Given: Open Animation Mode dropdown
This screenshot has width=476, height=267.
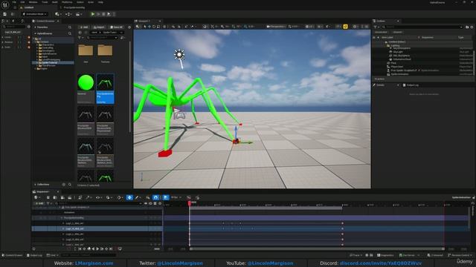Looking at the screenshot, I should click(35, 14).
